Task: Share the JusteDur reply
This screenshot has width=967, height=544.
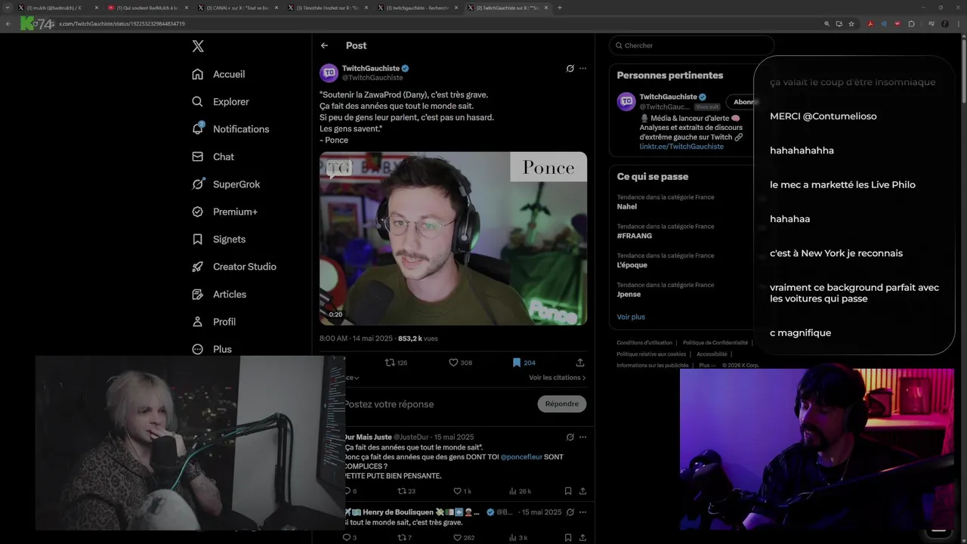Action: click(582, 491)
